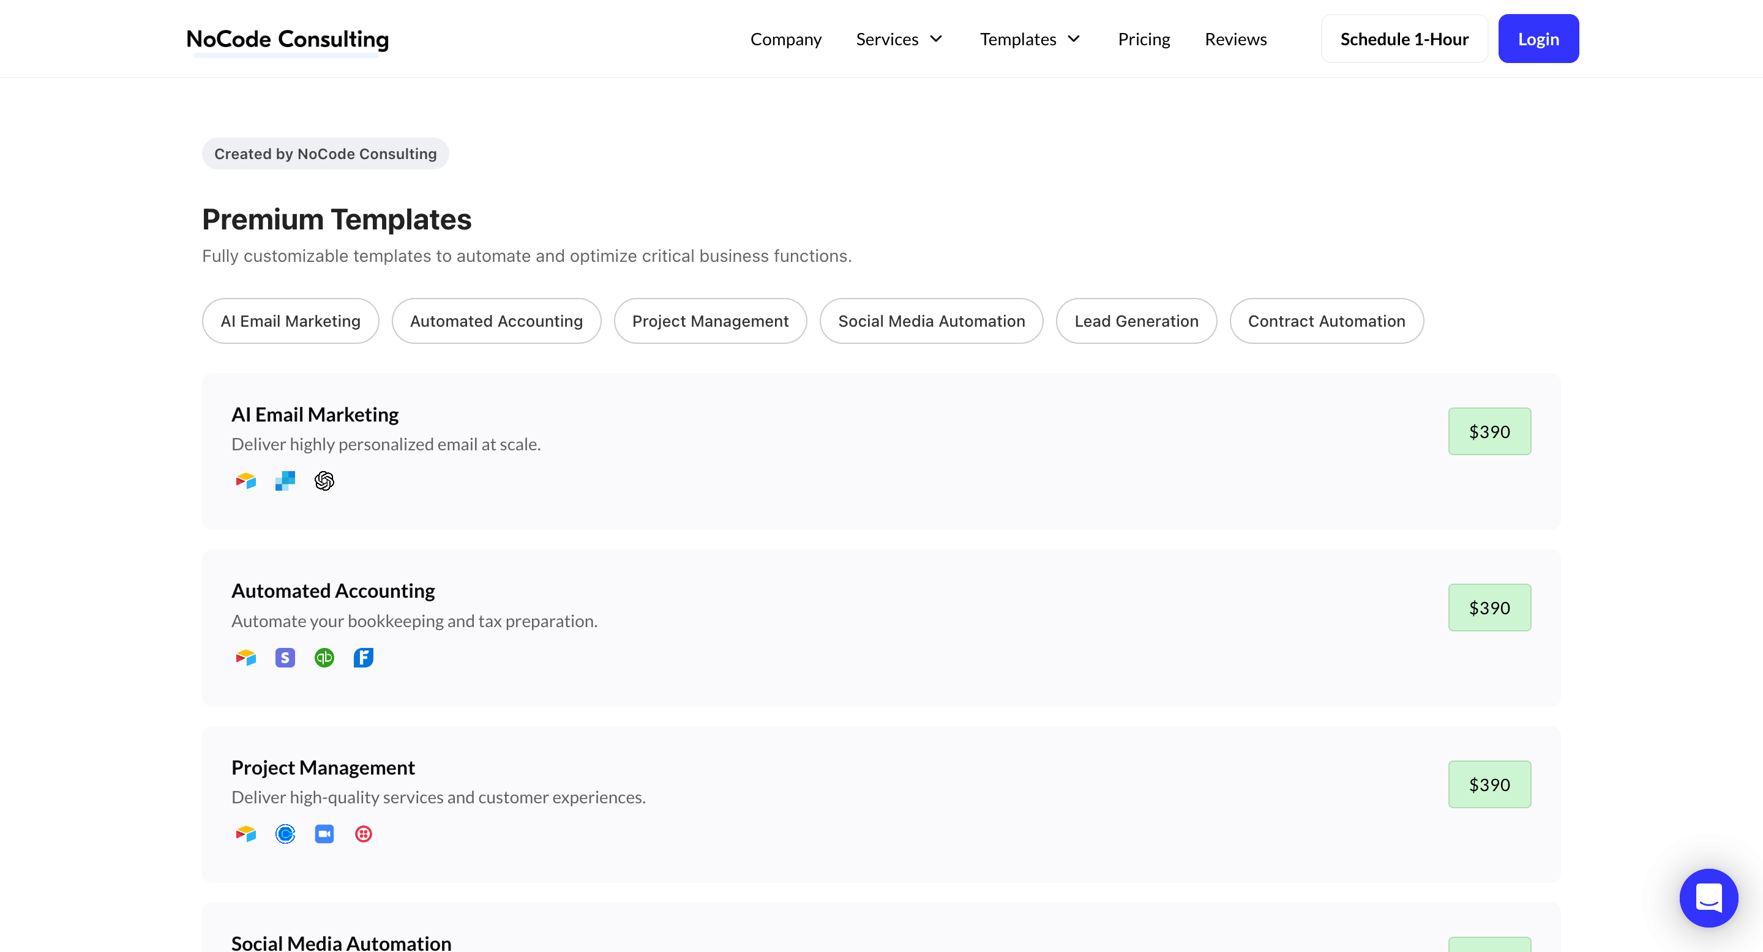
Task: Click the Schedule 1-Hour button
Action: [x=1404, y=39]
